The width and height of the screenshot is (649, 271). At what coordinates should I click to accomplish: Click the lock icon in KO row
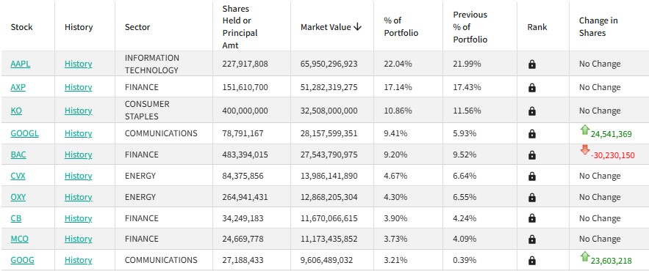[x=532, y=111]
